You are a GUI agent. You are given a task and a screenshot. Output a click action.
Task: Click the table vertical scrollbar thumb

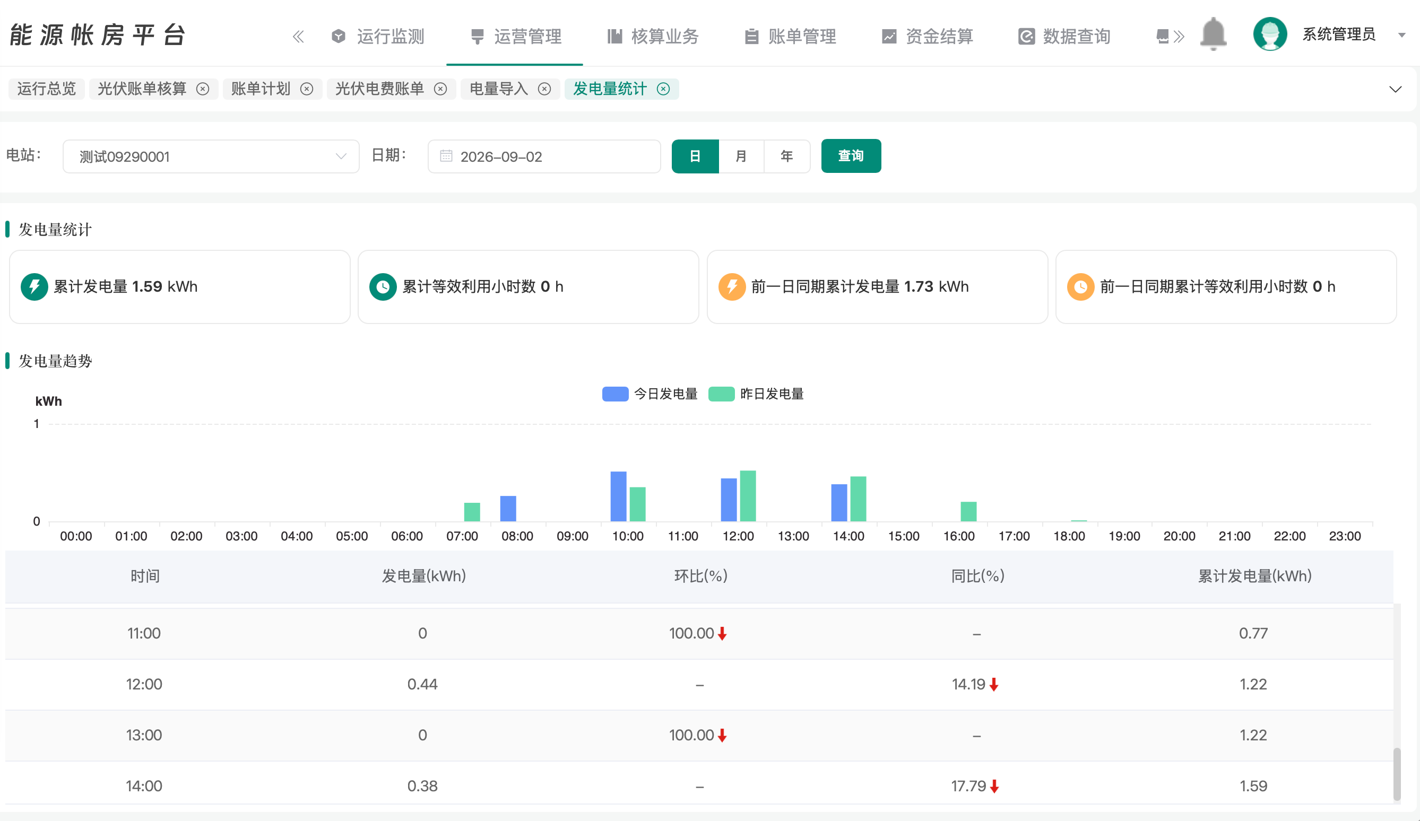pyautogui.click(x=1397, y=774)
